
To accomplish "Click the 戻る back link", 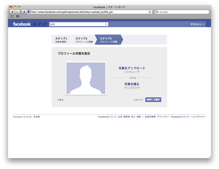I will [61, 100].
